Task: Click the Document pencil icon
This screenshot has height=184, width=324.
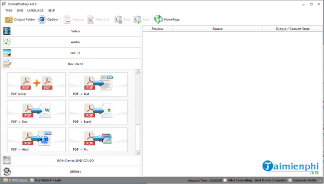Action: click(7, 64)
